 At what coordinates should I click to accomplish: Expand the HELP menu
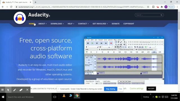point(71,24)
